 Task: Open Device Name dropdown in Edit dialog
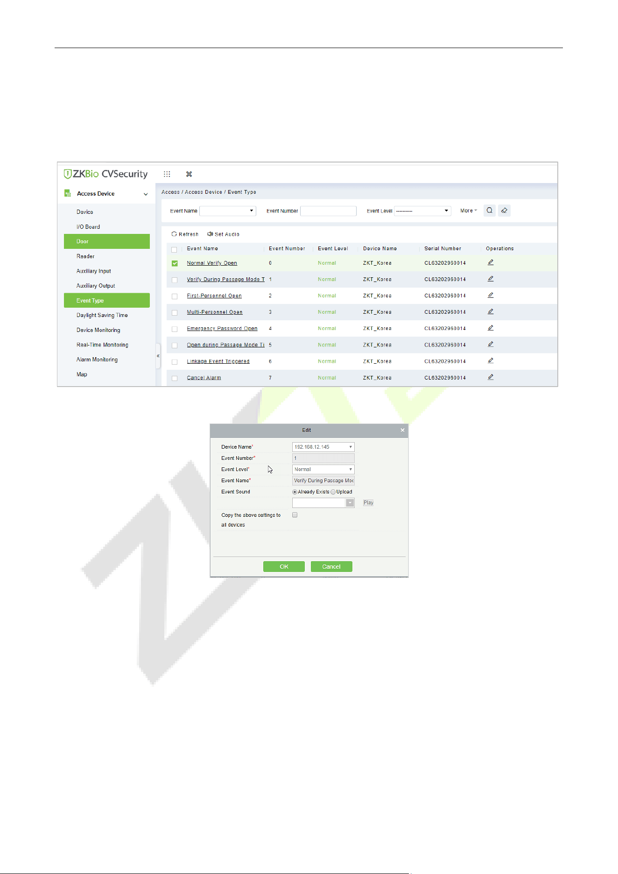click(x=323, y=447)
